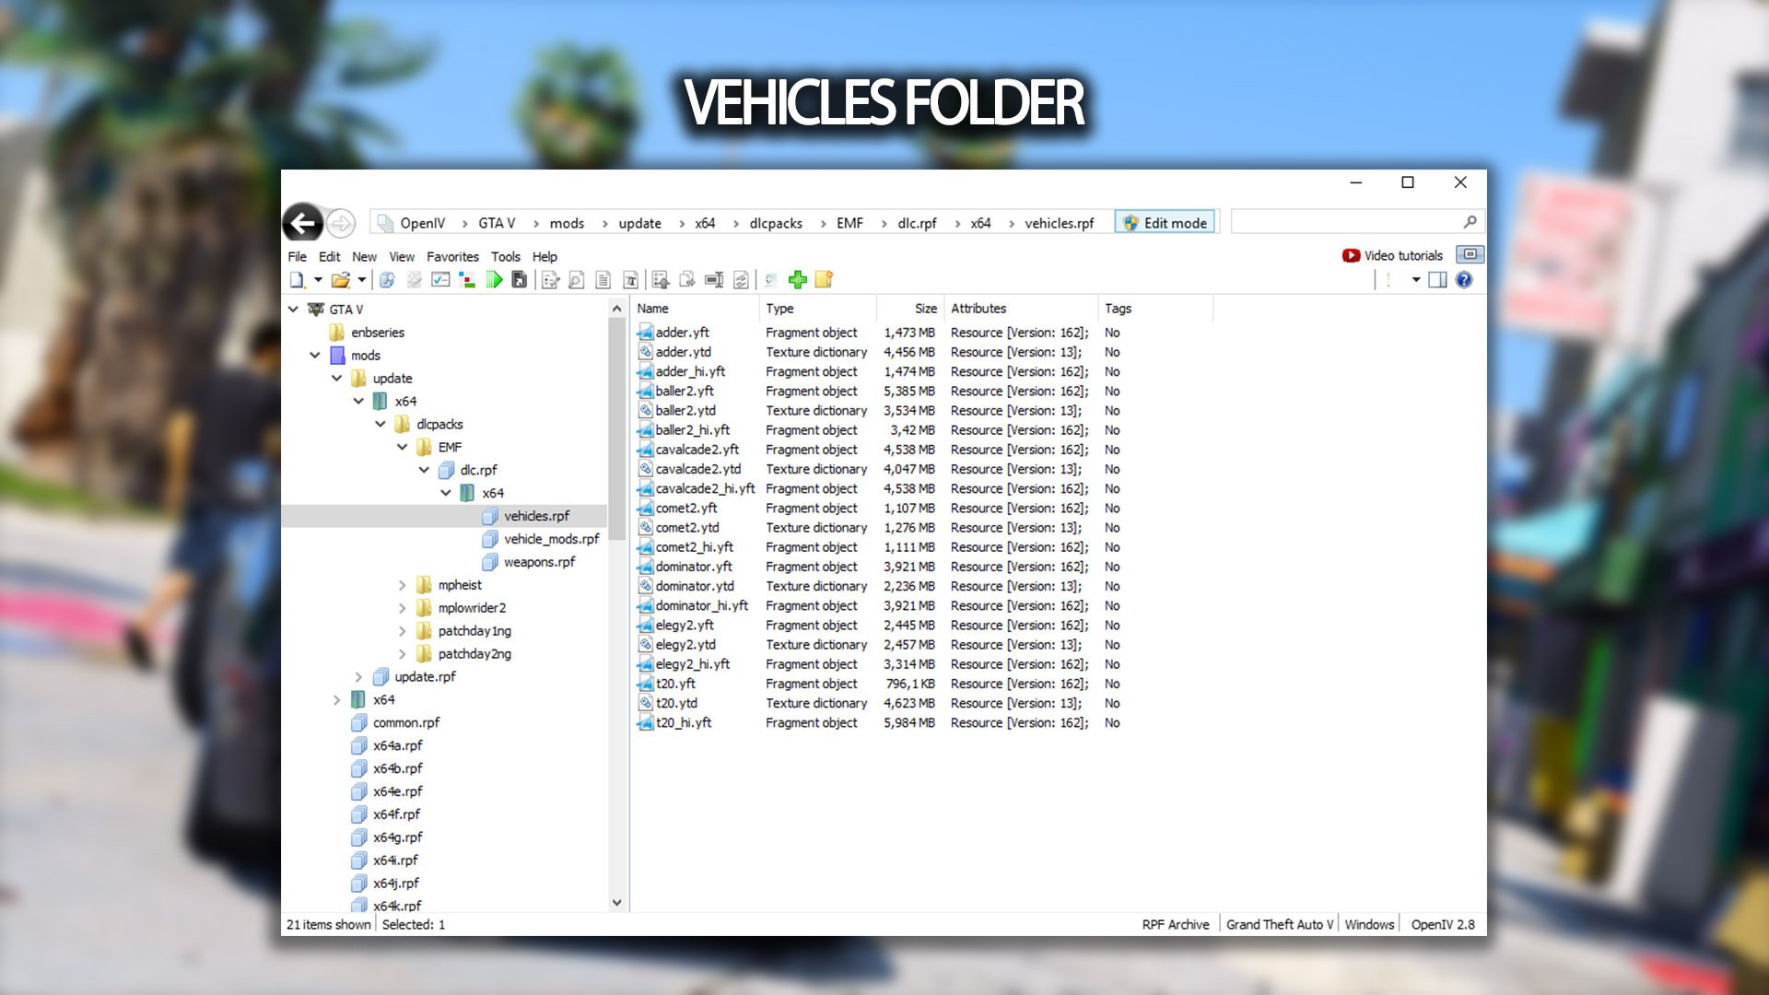
Task: Click the Name column header to sort
Action: coord(653,308)
